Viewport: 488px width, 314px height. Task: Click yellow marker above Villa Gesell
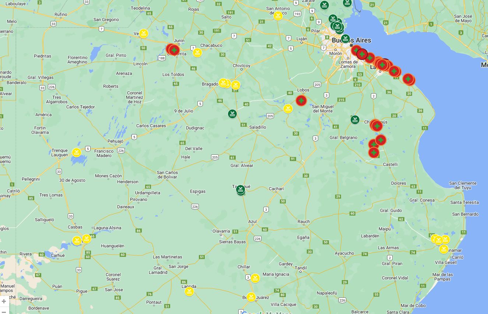click(443, 249)
